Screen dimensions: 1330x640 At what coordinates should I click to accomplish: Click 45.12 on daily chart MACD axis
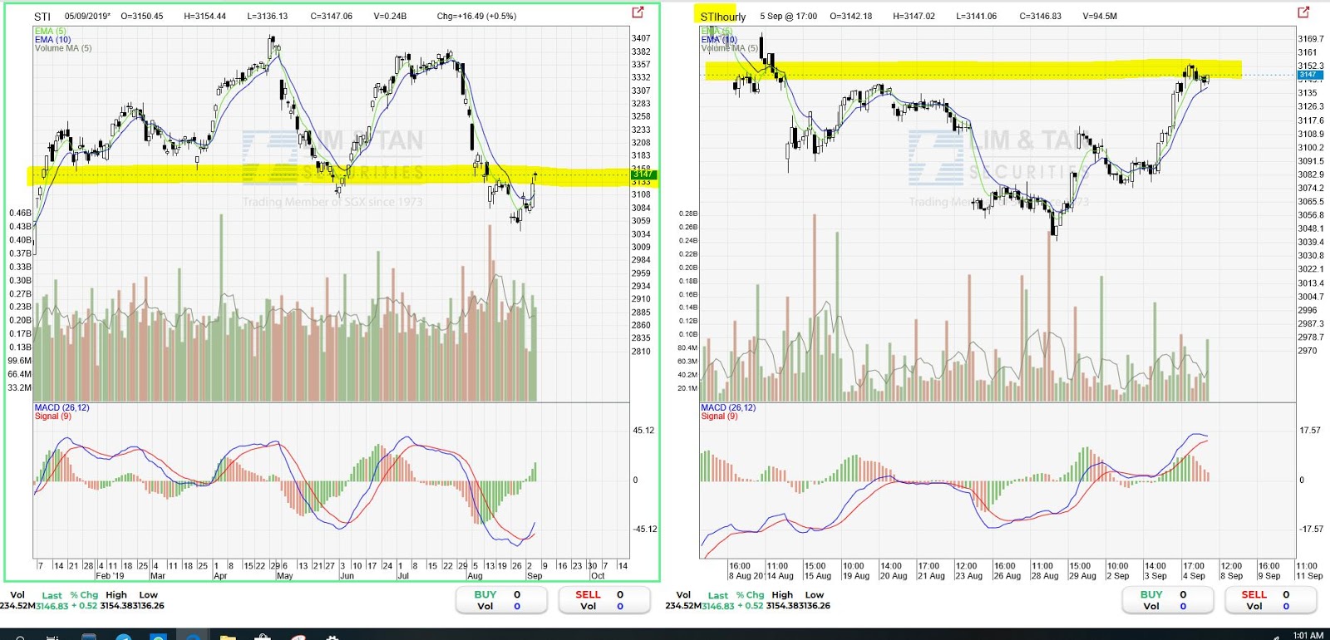[643, 431]
